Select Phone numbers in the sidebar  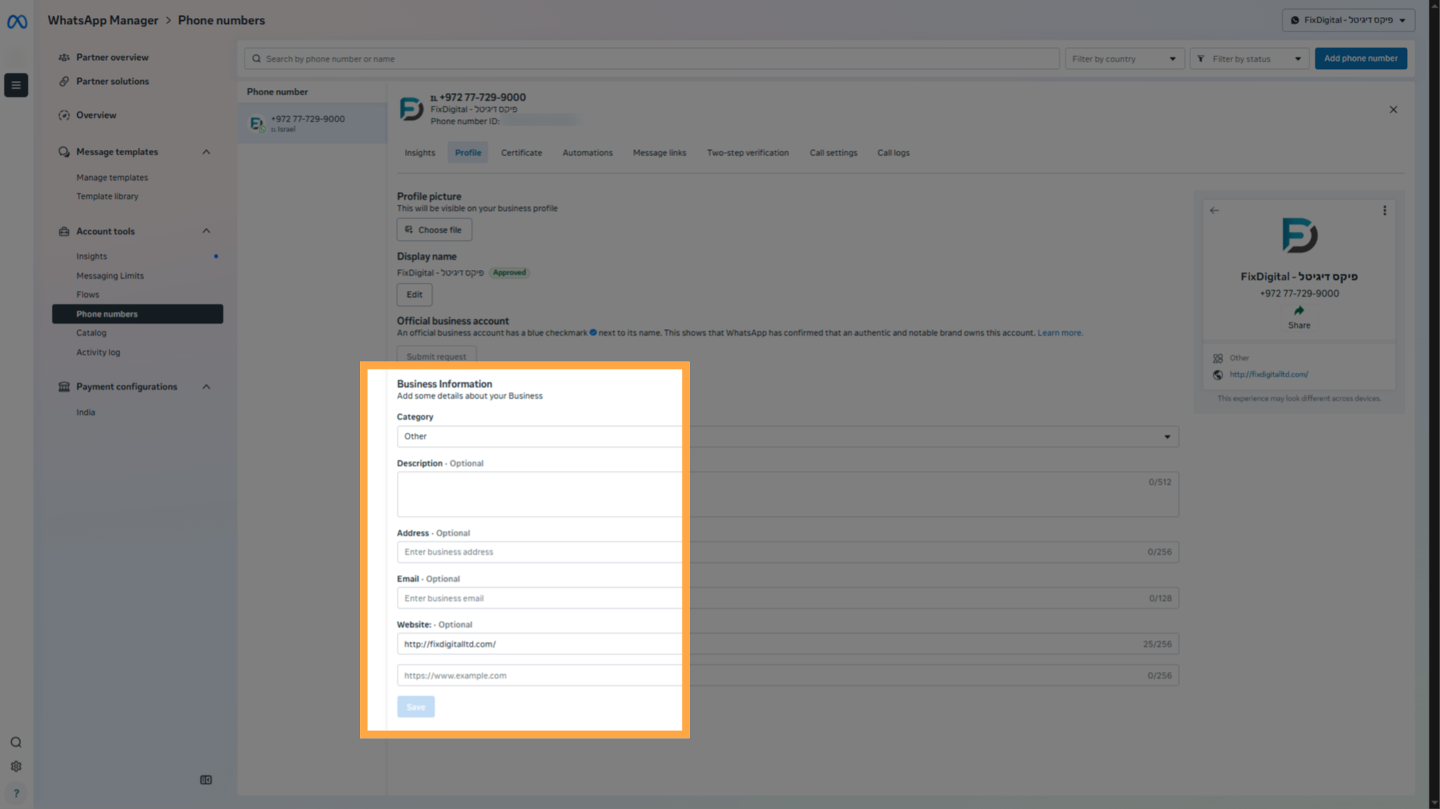(137, 314)
